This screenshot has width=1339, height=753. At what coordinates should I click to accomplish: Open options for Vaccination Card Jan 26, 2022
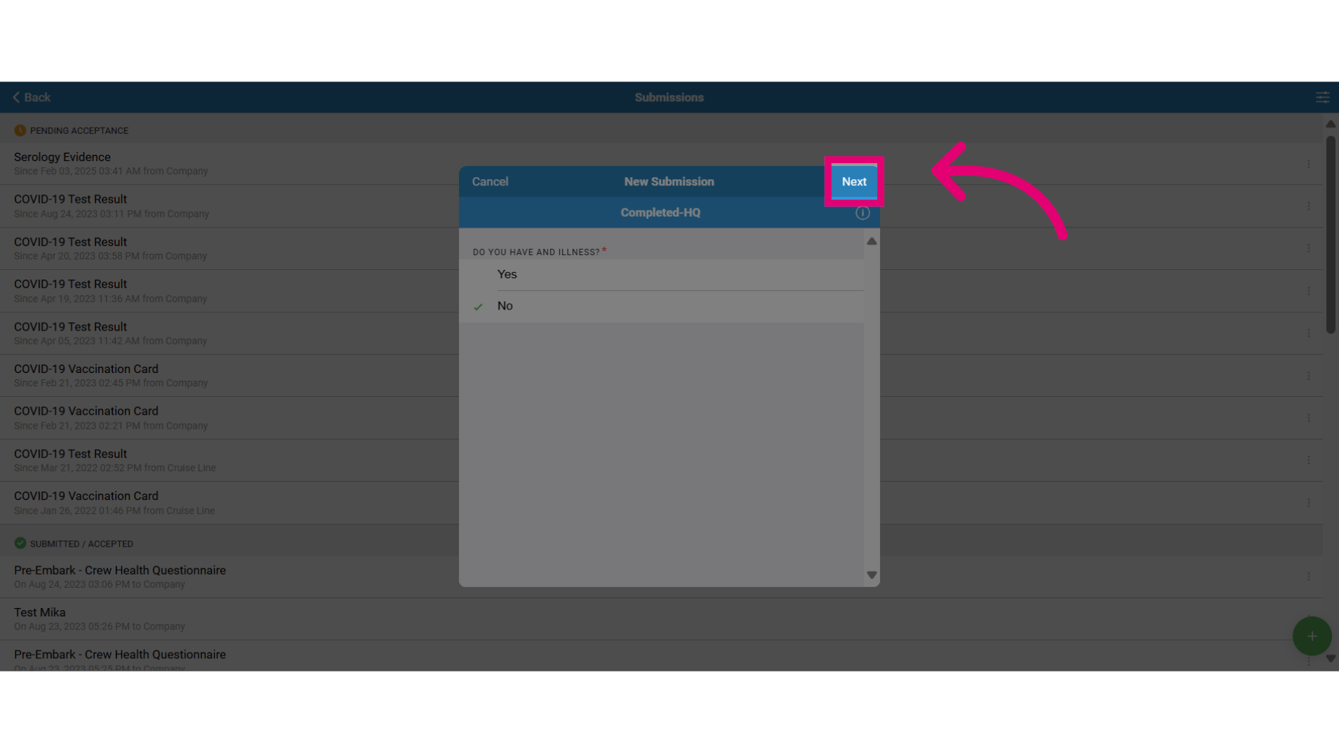pyautogui.click(x=1308, y=503)
